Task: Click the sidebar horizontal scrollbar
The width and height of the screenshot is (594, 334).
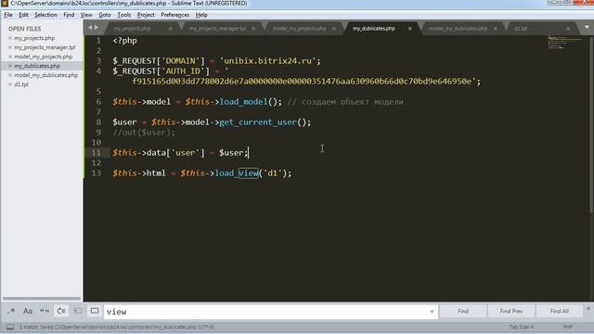Action: point(42,299)
